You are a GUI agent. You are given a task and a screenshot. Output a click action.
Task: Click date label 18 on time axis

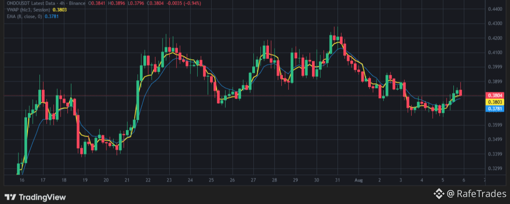[64, 180]
